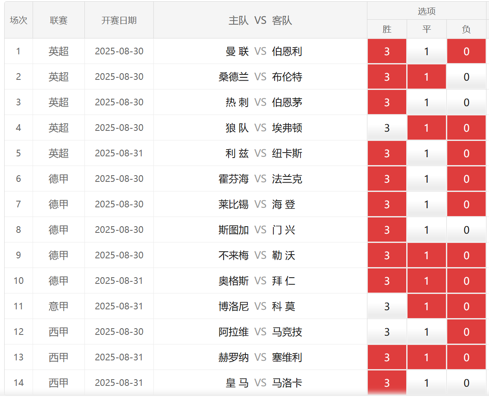Deselect win option 3 for 皇马 vs 马洛卡
This screenshot has height=398, width=489.
tap(387, 383)
